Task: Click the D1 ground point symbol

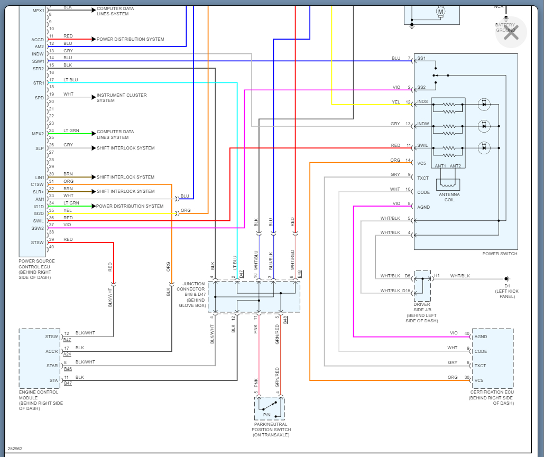Action: pyautogui.click(x=507, y=278)
